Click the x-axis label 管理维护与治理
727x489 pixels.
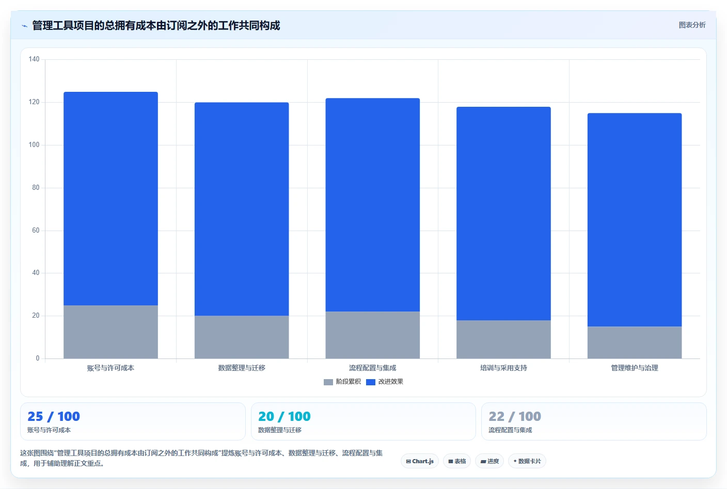[635, 368]
